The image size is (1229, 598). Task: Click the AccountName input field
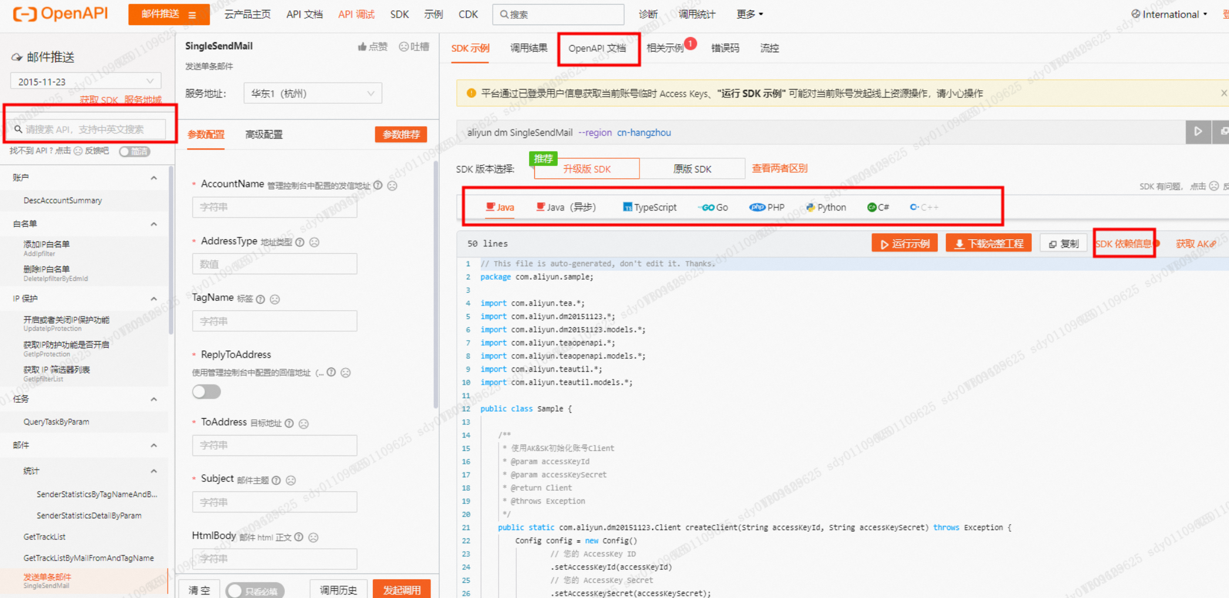tap(274, 208)
